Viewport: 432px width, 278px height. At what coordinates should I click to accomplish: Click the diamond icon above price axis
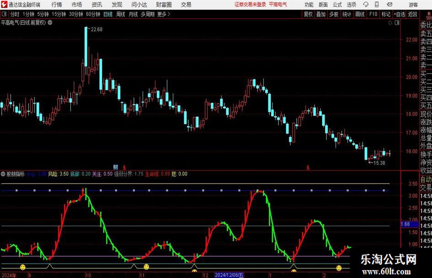[x=390, y=23]
